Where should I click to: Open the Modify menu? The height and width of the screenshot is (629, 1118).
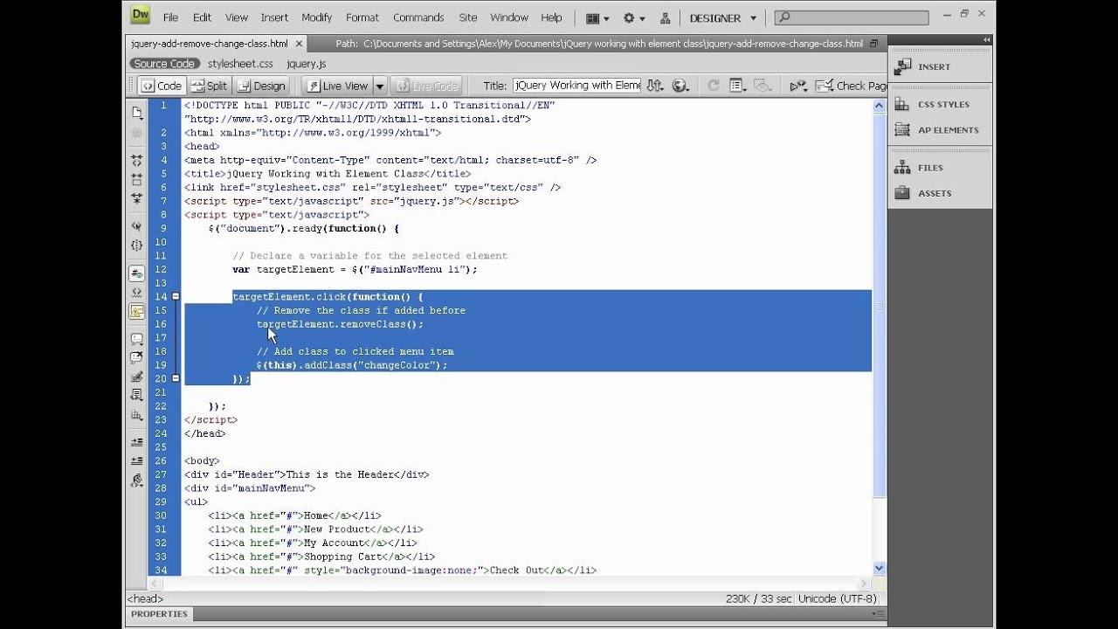[317, 17]
